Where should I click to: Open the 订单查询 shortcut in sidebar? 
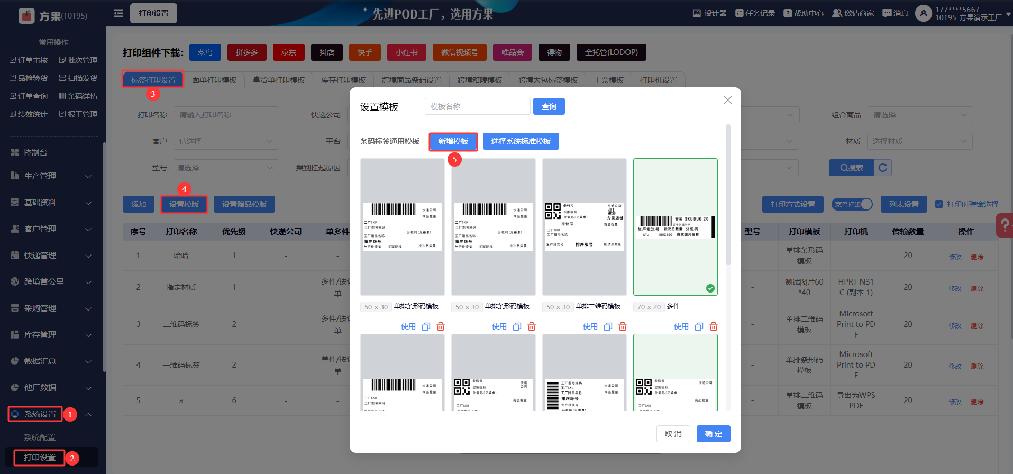[x=29, y=96]
